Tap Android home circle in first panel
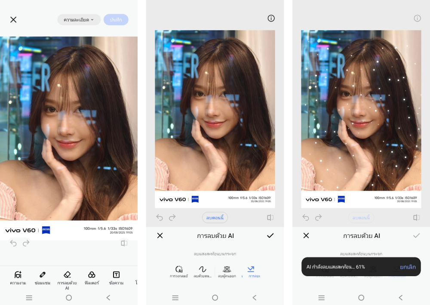This screenshot has height=305, width=430. click(x=69, y=297)
